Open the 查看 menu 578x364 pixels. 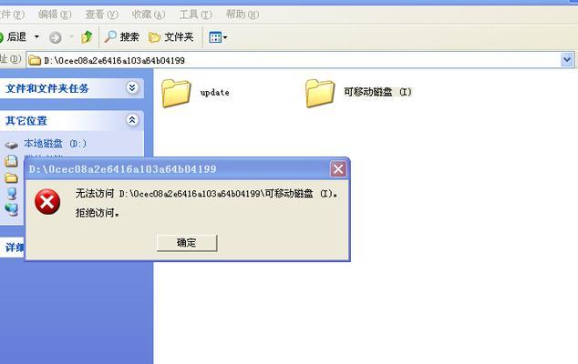pyautogui.click(x=101, y=15)
